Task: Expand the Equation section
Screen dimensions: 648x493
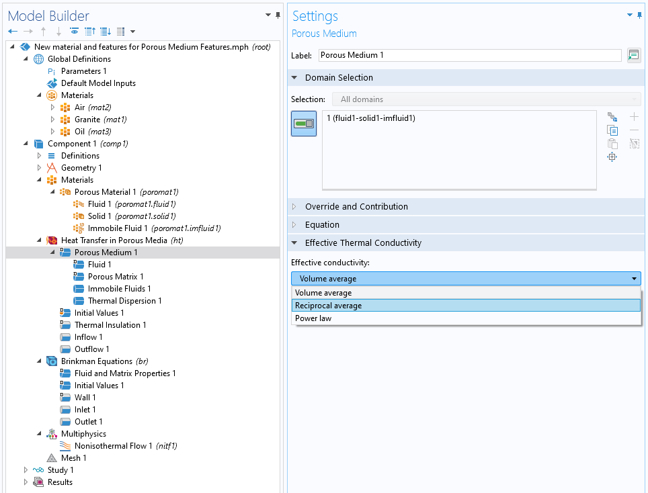Action: 294,225
